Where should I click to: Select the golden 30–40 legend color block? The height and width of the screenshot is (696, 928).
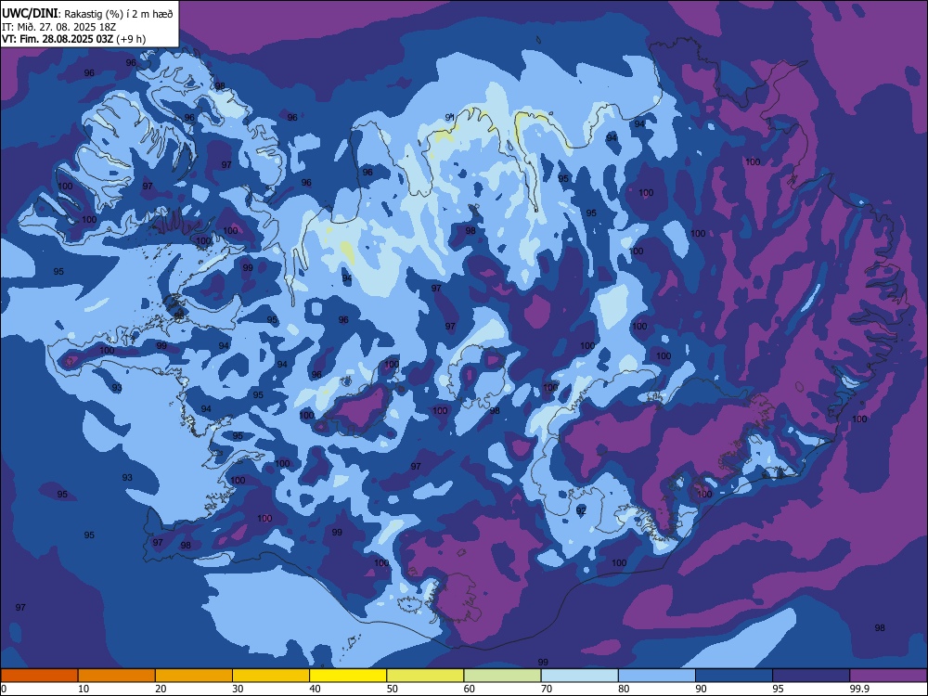271,676
